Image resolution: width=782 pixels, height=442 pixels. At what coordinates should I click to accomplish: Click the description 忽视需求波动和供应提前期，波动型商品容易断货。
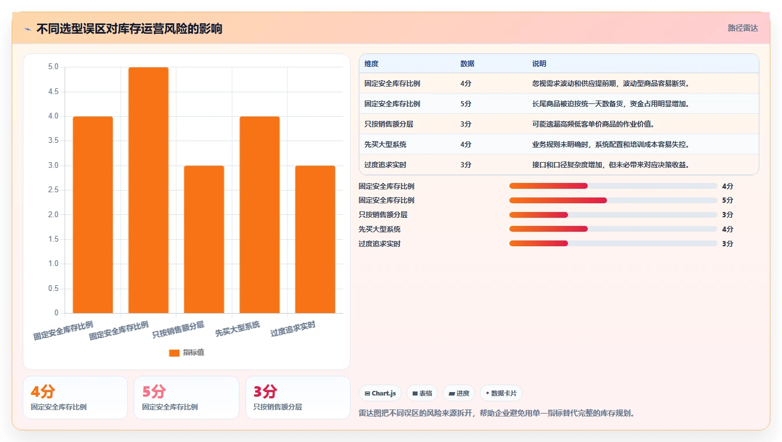click(611, 84)
